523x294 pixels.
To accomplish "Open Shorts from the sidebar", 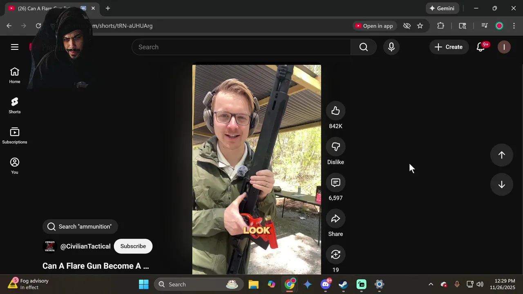I will (x=15, y=106).
